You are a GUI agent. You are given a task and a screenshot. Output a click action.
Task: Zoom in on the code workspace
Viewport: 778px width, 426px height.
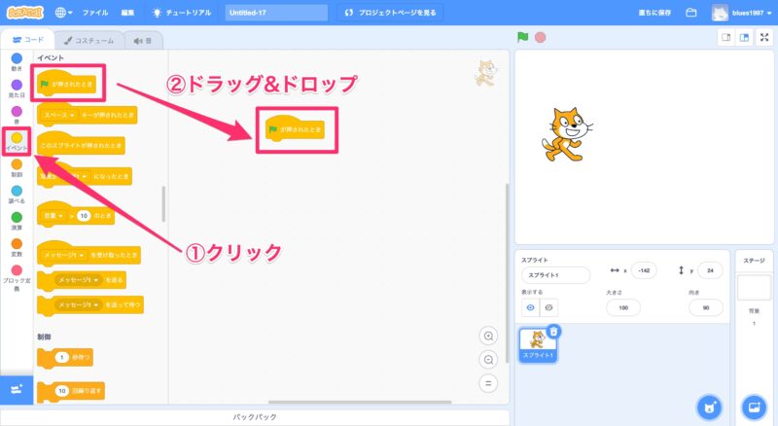489,336
